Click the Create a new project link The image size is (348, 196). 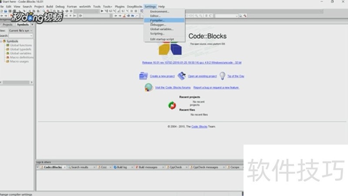click(x=162, y=76)
